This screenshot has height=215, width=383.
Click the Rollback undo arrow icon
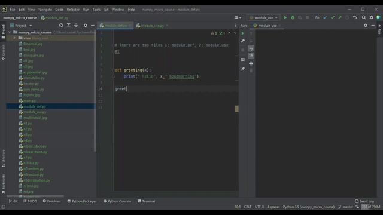(355, 17)
